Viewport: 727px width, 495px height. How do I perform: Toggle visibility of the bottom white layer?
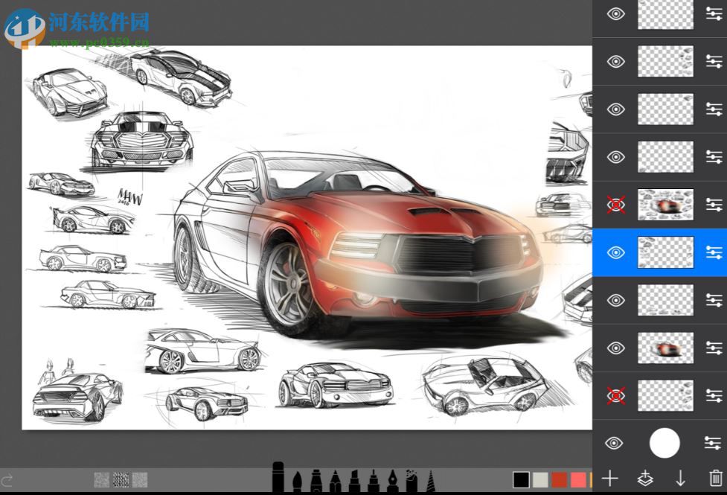pyautogui.click(x=615, y=443)
